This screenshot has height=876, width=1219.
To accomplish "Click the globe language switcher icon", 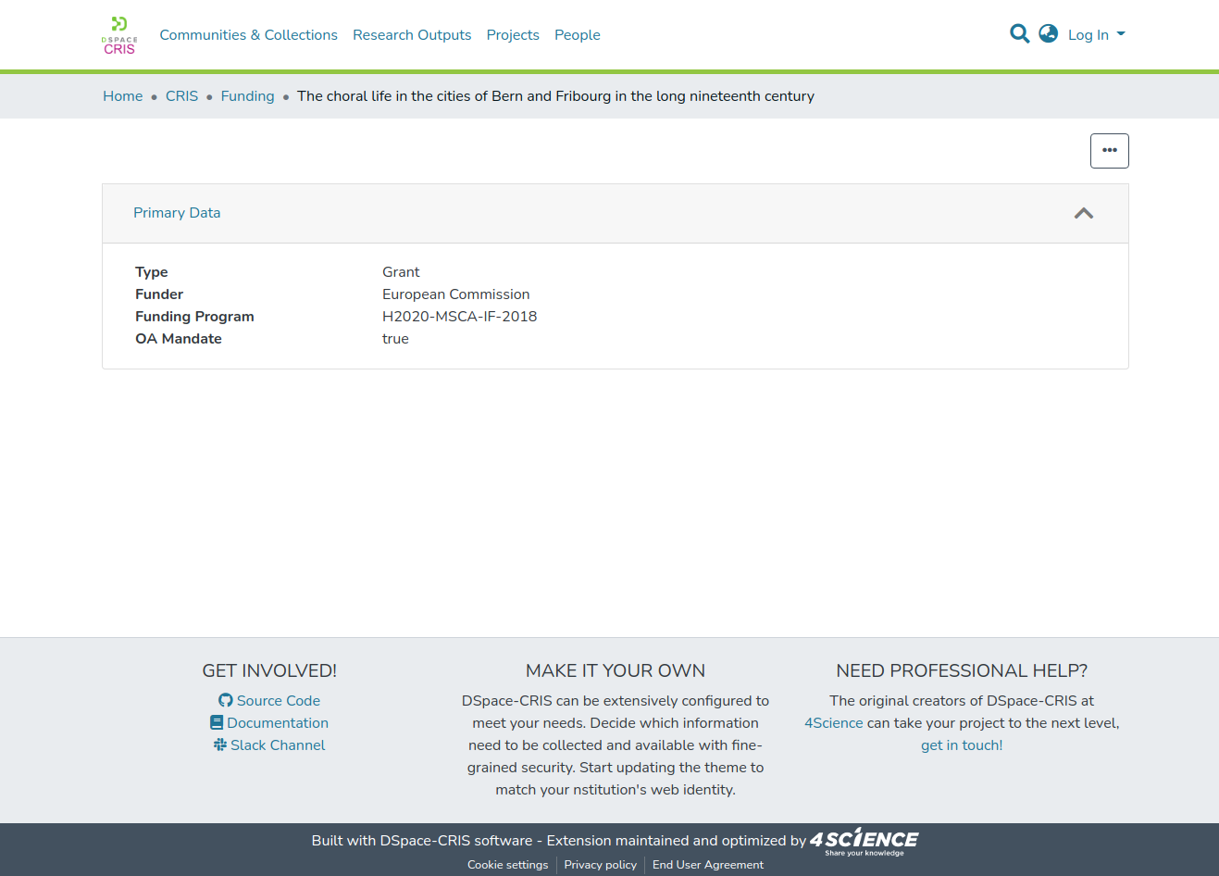I will pyautogui.click(x=1048, y=34).
